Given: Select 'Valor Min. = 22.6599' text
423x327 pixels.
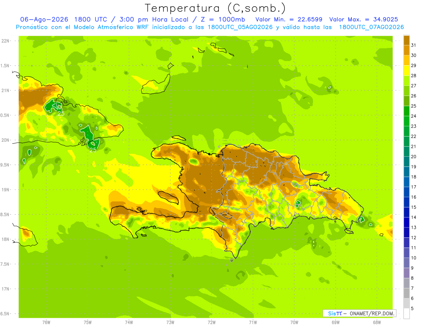Looking at the screenshot, I should coord(289,19).
